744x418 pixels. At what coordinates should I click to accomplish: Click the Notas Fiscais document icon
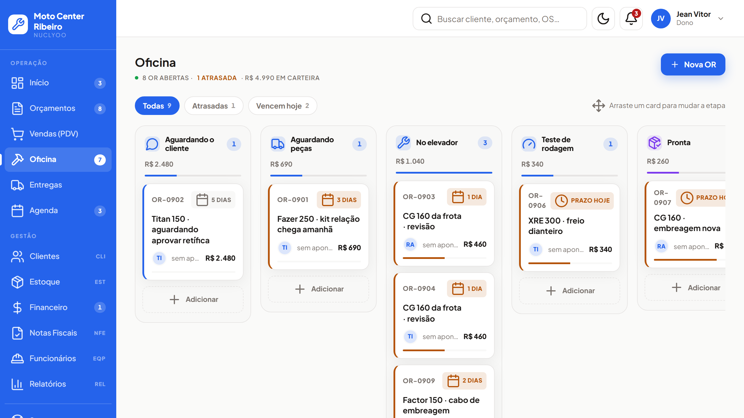[17, 333]
